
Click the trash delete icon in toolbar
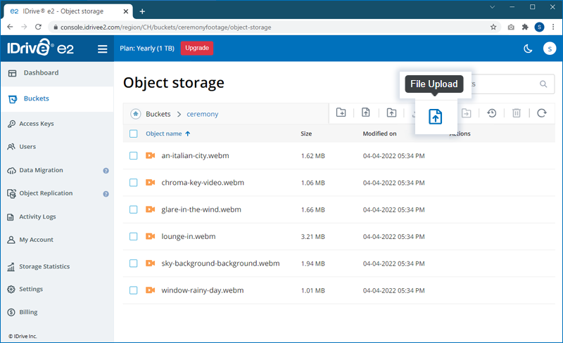(x=517, y=113)
